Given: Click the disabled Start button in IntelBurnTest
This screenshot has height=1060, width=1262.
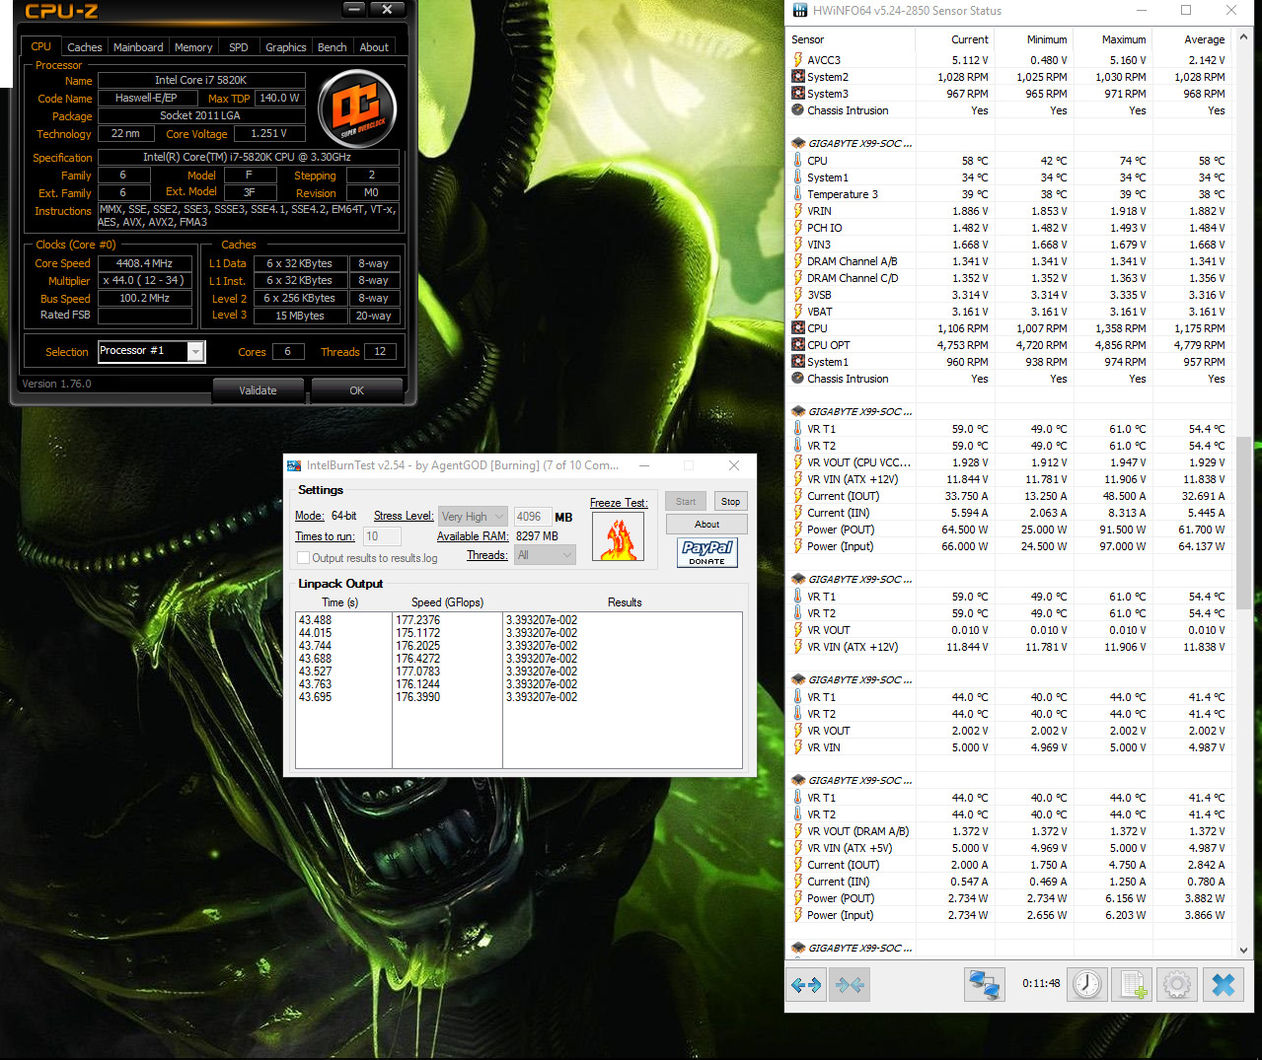Looking at the screenshot, I should pyautogui.click(x=686, y=502).
